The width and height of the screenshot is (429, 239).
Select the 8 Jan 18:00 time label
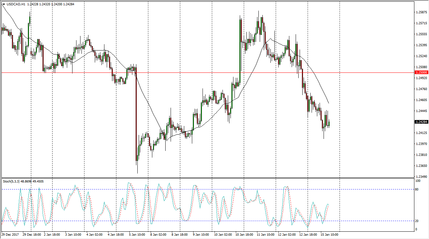pos(179,234)
